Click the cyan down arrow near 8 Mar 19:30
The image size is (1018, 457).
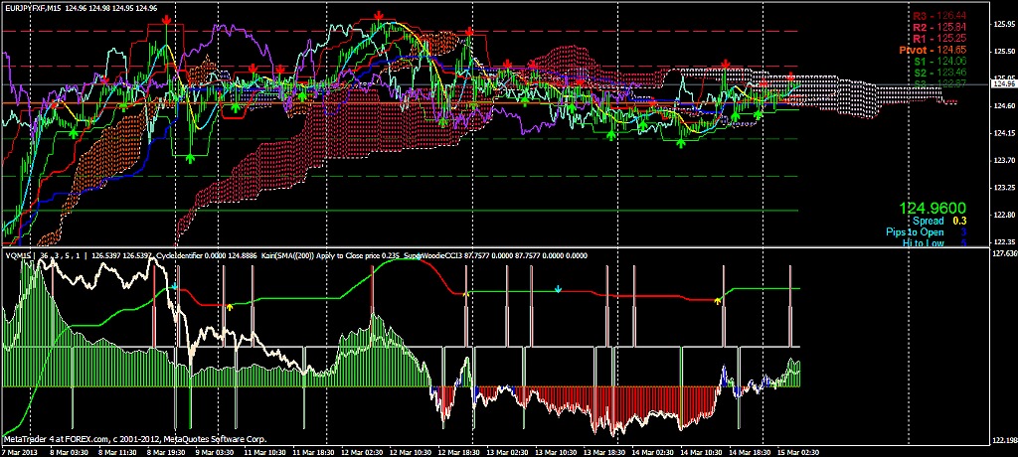pyautogui.click(x=175, y=287)
